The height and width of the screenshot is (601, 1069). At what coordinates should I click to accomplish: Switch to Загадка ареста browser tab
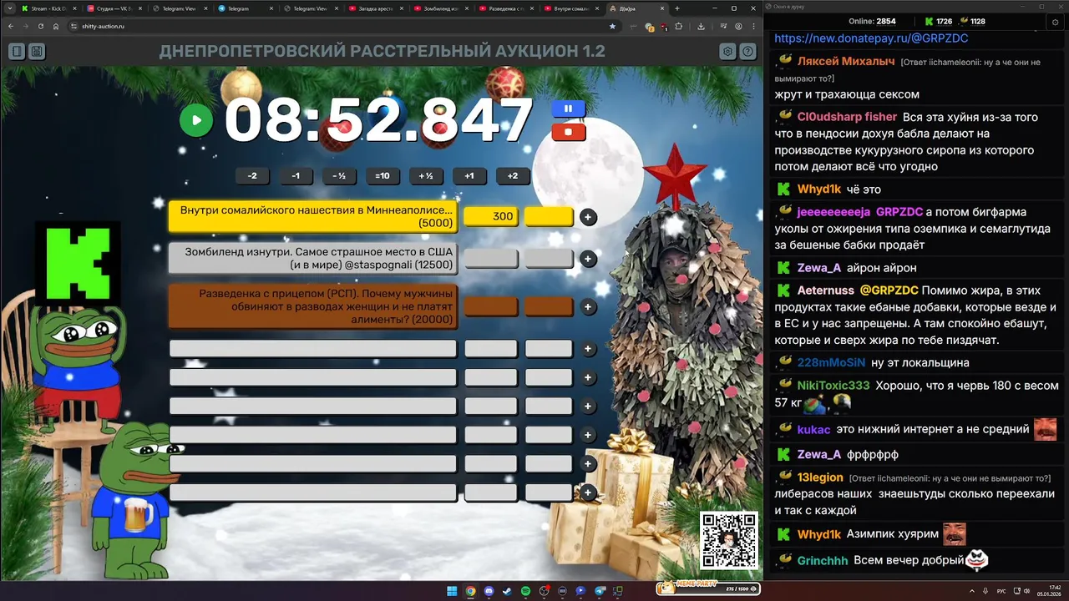click(377, 8)
